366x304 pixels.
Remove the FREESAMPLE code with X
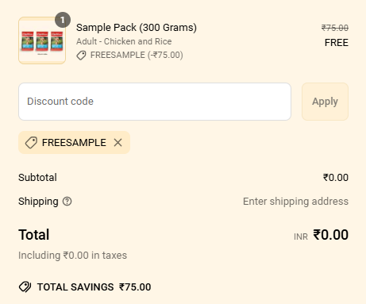point(118,143)
